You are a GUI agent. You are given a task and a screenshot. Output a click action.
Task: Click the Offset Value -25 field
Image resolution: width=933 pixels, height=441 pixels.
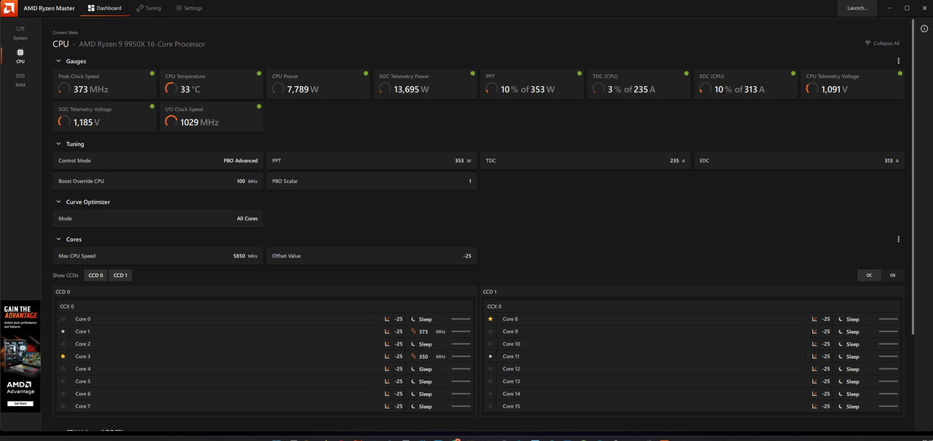pyautogui.click(x=372, y=256)
